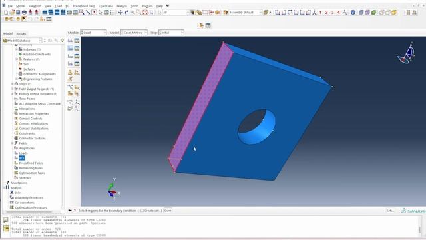This screenshot has width=426, height=240.
Task: Click the Create Load Case icon
Action: [70, 63]
